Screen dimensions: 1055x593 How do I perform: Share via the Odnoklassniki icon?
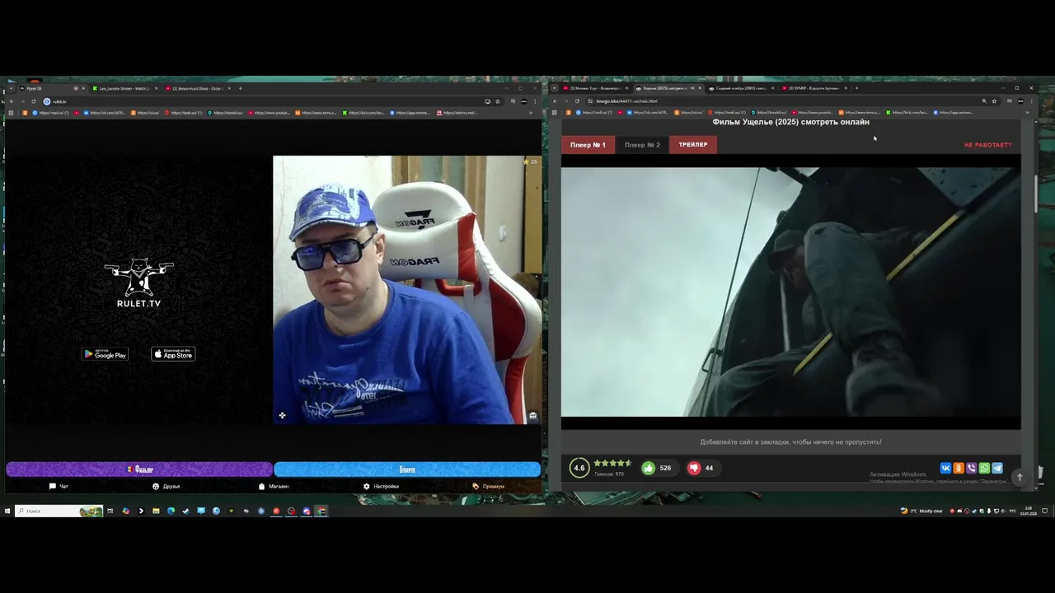tap(959, 468)
